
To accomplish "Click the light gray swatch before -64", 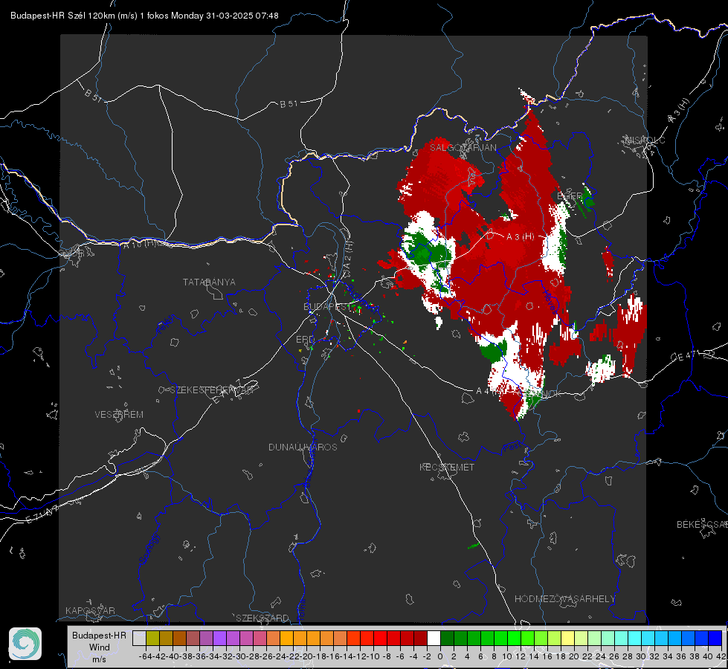I will [139, 639].
